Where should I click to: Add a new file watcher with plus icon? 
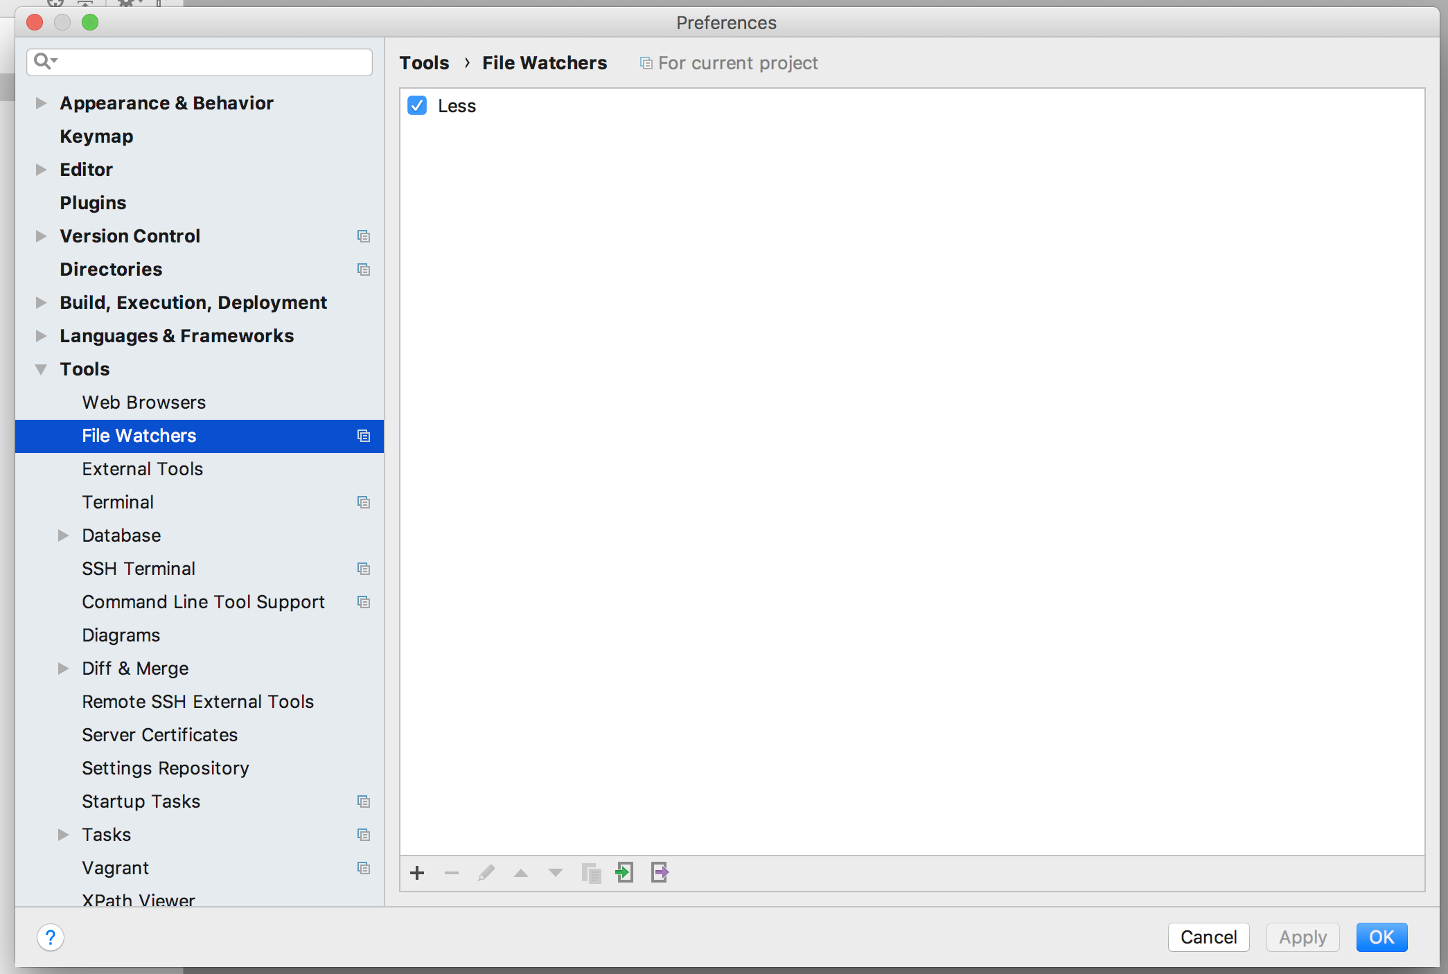click(417, 873)
